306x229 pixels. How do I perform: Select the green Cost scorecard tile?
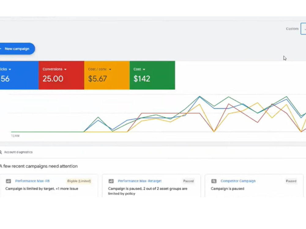(x=152, y=75)
